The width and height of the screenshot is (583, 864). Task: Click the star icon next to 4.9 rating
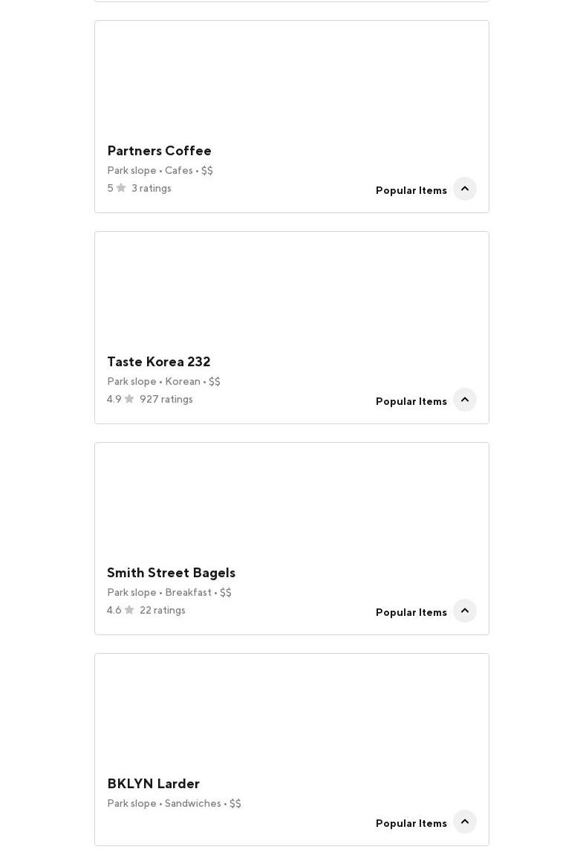pos(129,399)
